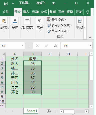Image resolution: width=96 pixels, height=115 pixels.
Task: Select column C header
Action: 50,54
